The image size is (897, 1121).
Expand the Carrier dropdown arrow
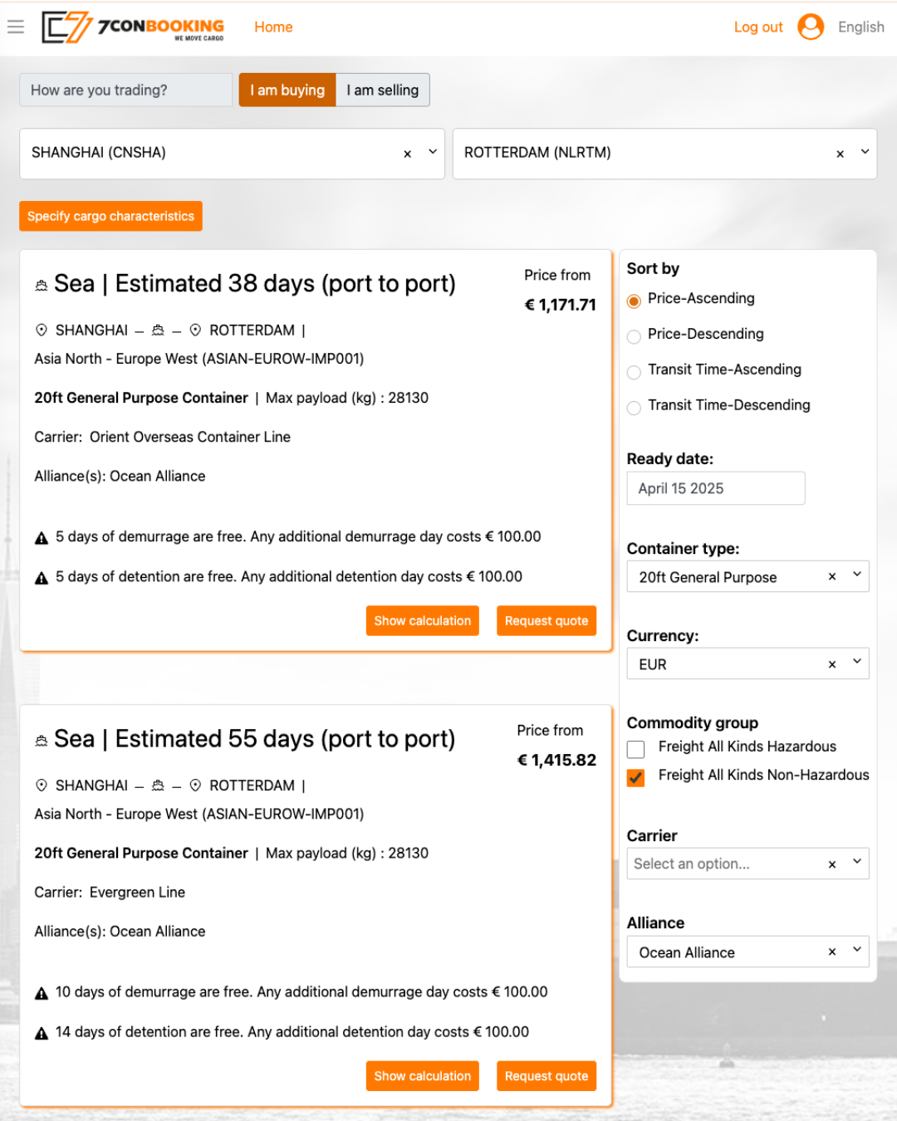[x=857, y=863]
